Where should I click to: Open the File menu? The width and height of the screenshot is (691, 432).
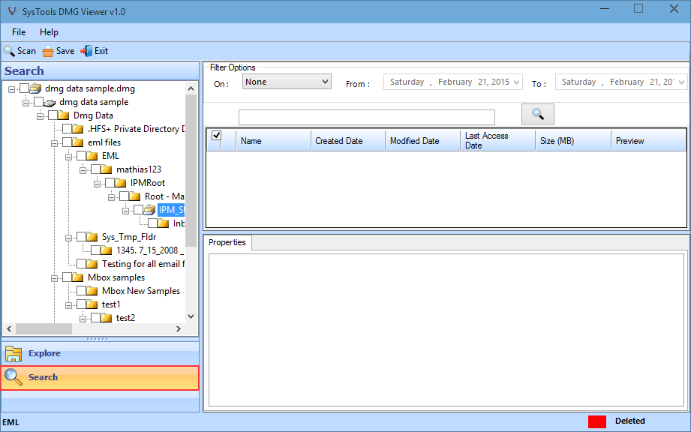[19, 32]
